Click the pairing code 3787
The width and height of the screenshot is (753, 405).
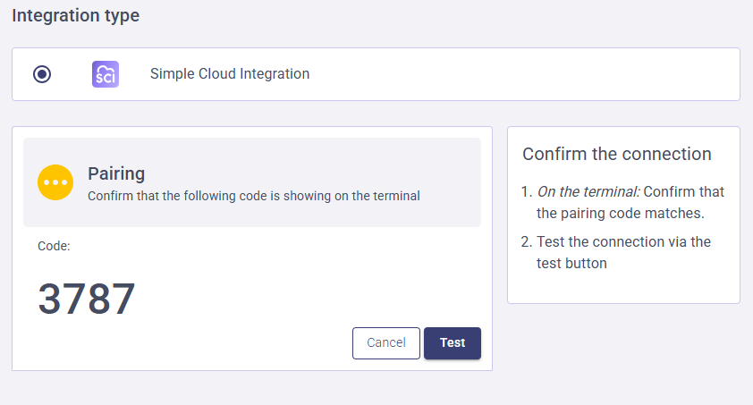[x=87, y=300]
